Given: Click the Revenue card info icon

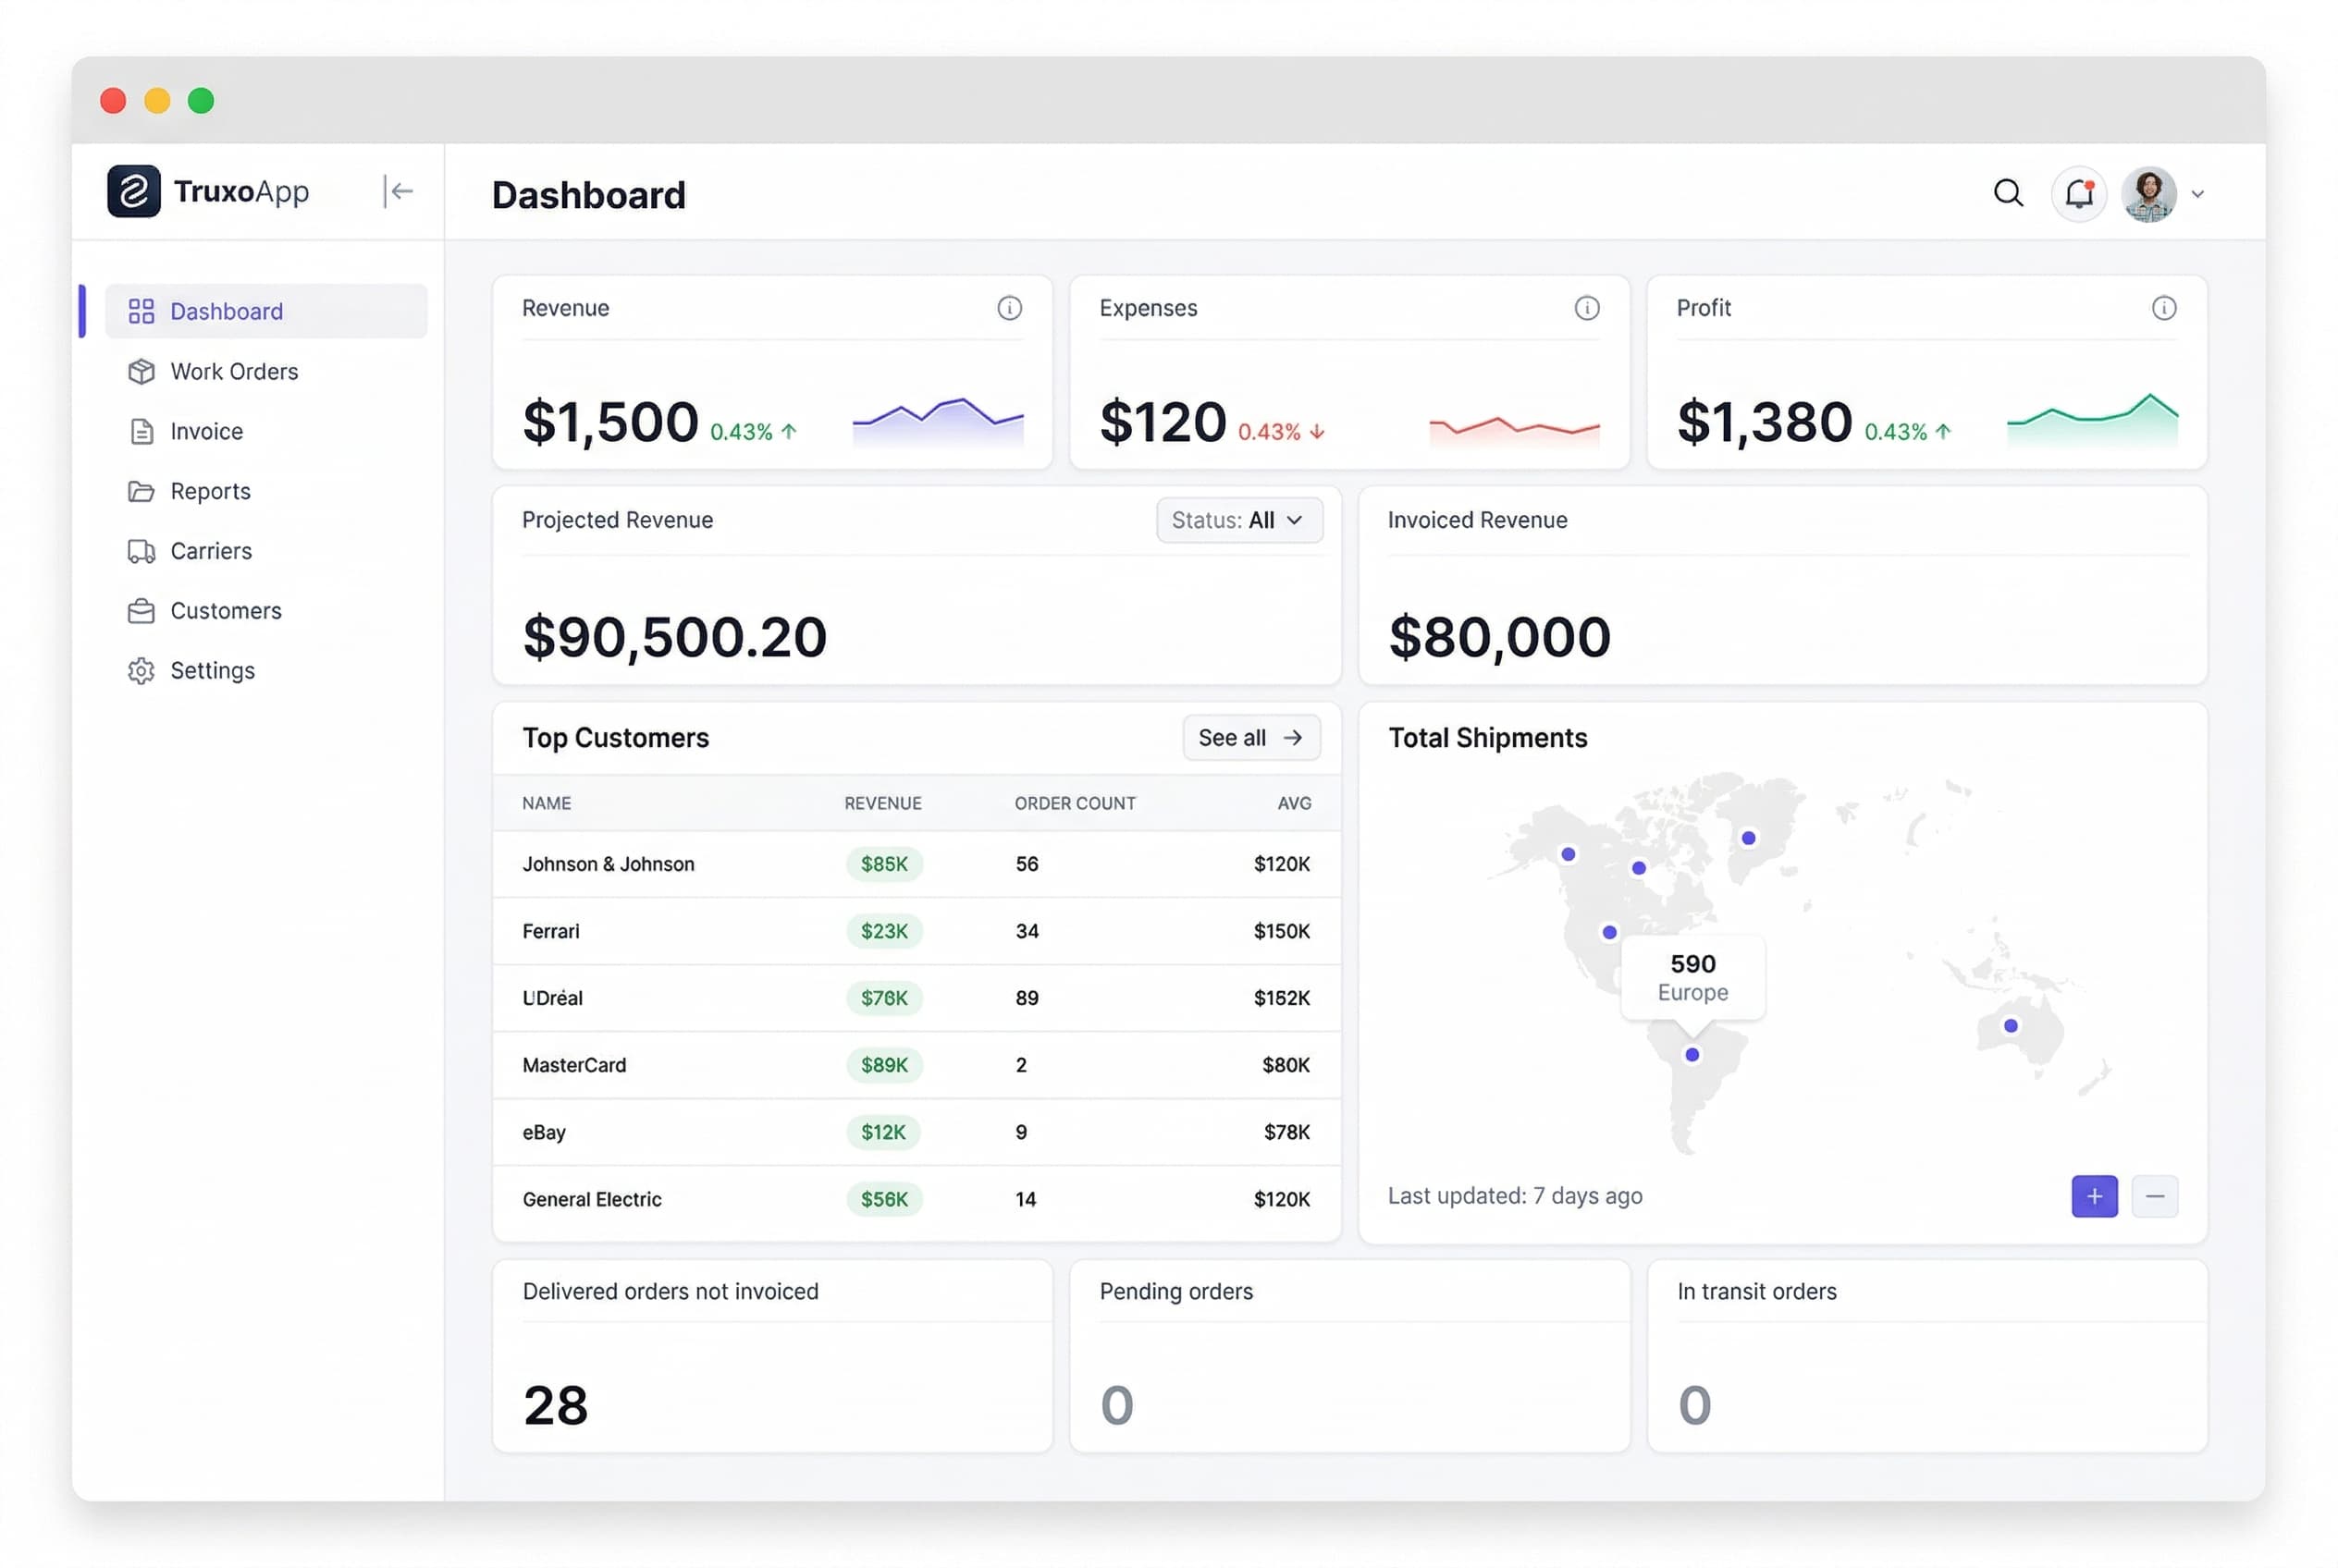Looking at the screenshot, I should click(1009, 308).
